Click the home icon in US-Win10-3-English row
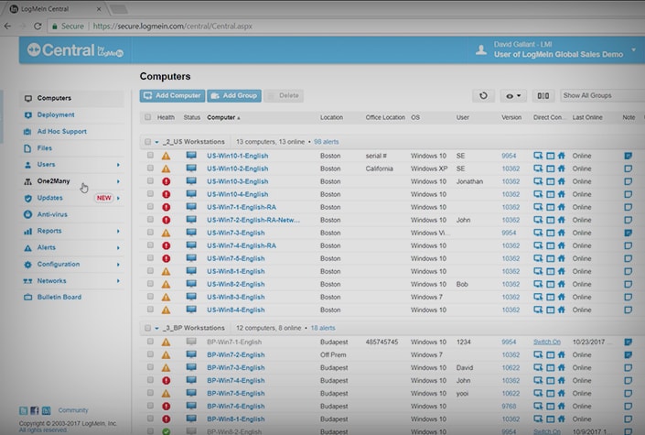This screenshot has width=645, height=435. tap(561, 181)
